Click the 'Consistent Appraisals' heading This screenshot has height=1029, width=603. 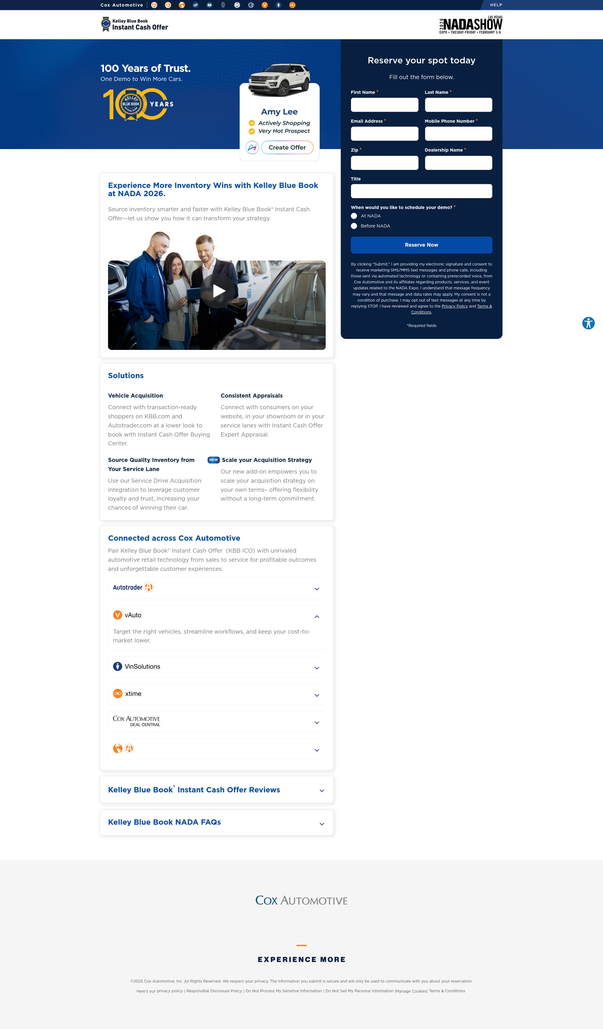click(x=252, y=396)
